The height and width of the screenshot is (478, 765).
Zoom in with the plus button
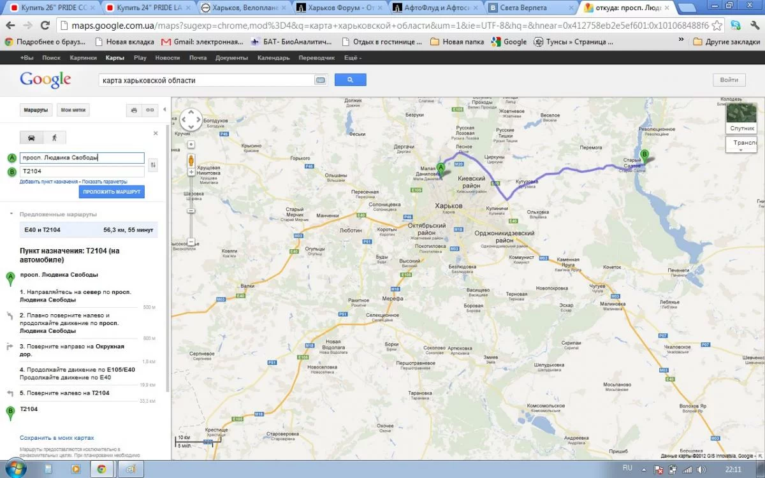[191, 172]
